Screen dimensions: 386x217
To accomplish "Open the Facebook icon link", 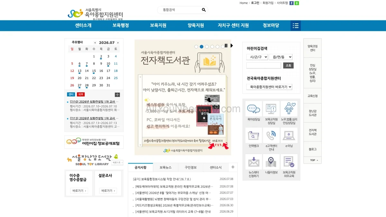I will point(291,3).
